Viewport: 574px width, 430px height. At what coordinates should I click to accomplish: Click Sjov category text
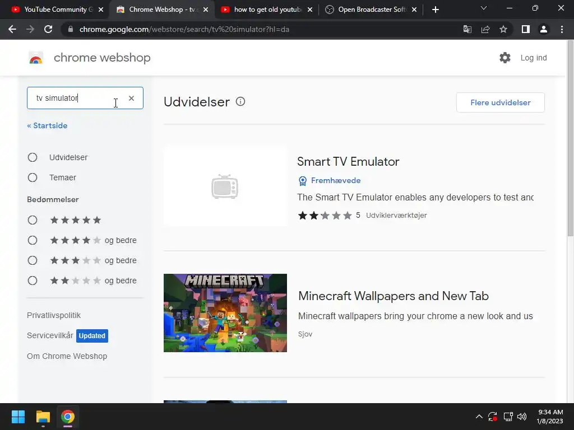pos(305,334)
